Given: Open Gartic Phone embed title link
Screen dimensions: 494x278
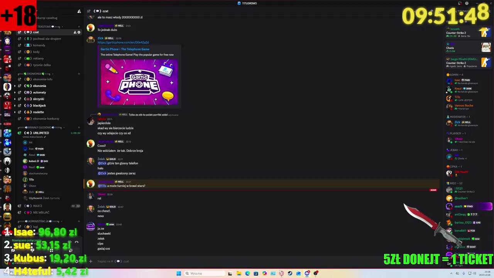Looking at the screenshot, I should [125, 49].
